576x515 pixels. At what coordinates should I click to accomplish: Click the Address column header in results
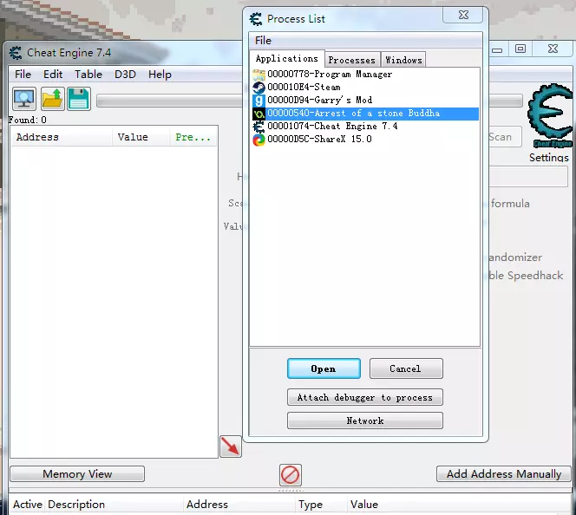62,137
